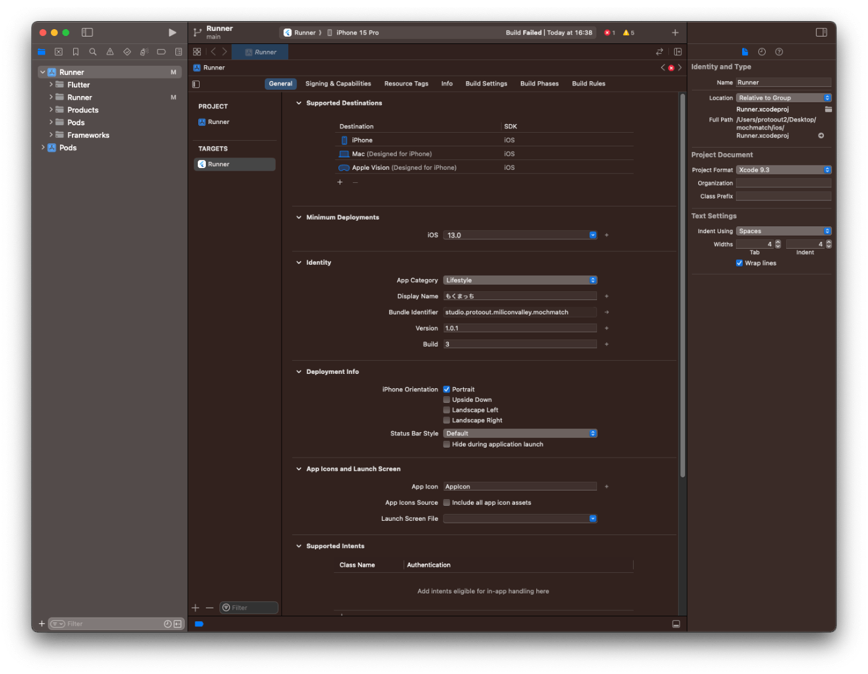Uncheck Wrap lines option
The image size is (868, 674).
pyautogui.click(x=739, y=263)
